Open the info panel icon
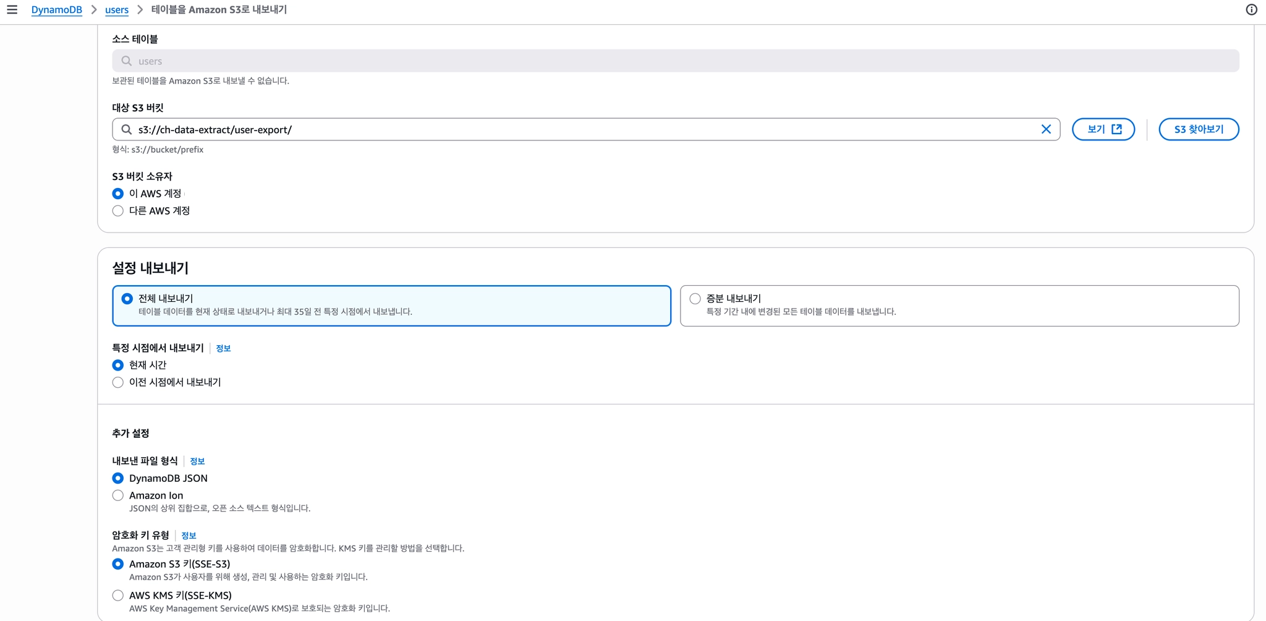Viewport: 1266px width, 621px height. (x=1251, y=10)
